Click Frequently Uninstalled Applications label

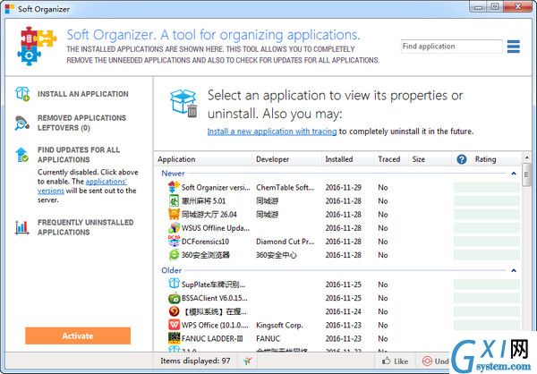pyautogui.click(x=86, y=227)
